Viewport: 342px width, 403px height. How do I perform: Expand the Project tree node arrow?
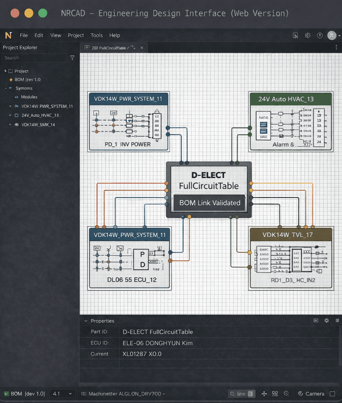pyautogui.click(x=6, y=71)
